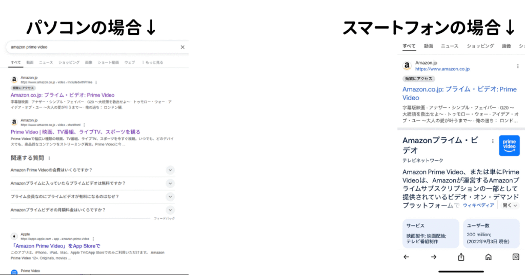The image size is (525, 275).
Task: Click 頻繁にアクセス badge on smartphone
Action: 418,79
